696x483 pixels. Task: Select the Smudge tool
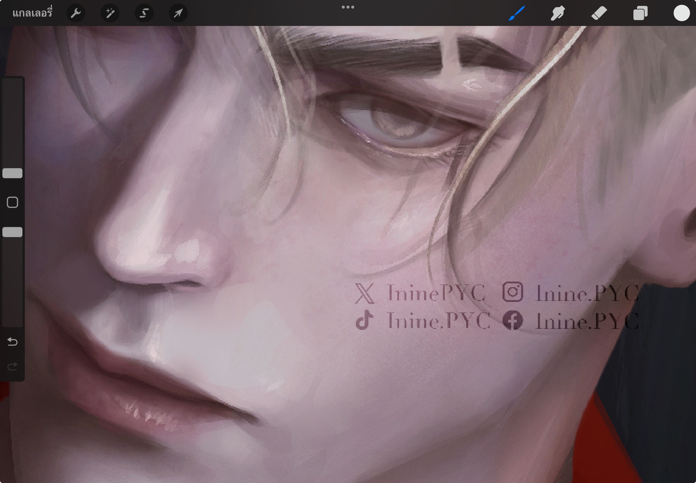(557, 13)
